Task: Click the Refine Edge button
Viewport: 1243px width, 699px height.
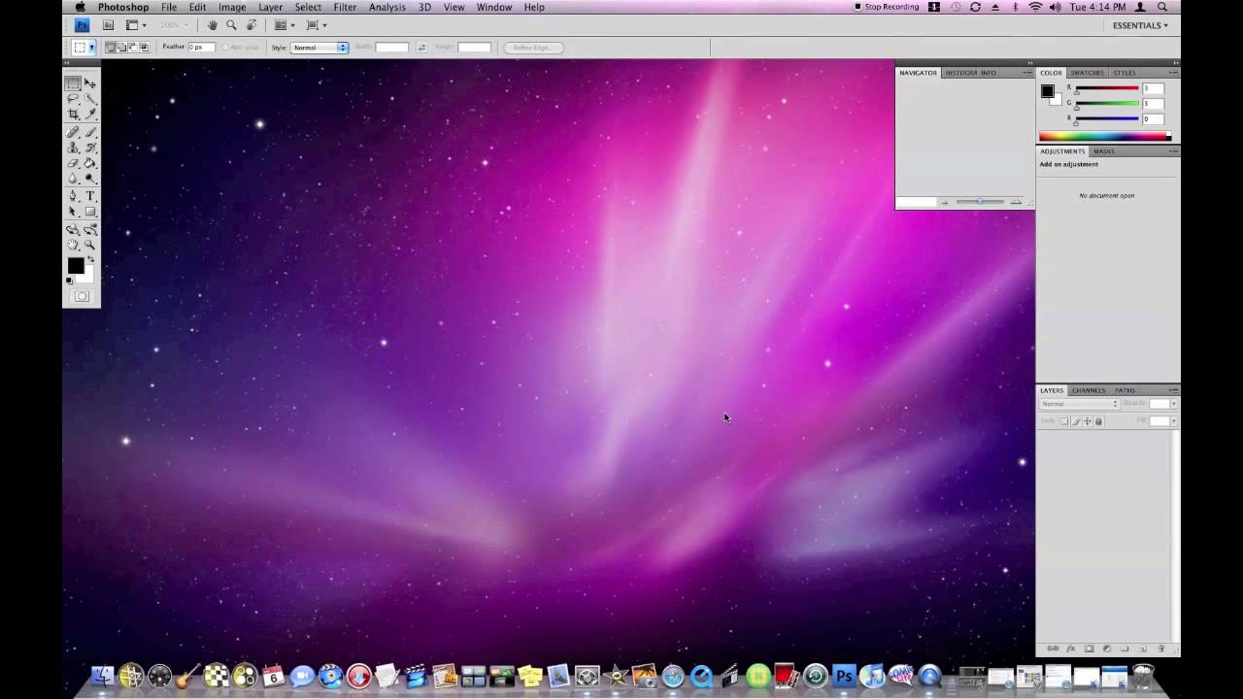Action: tap(532, 47)
